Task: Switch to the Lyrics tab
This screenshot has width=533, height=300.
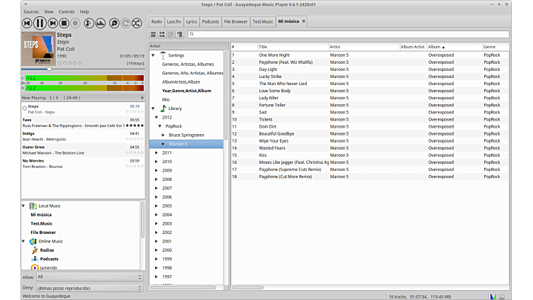Action: [191, 22]
